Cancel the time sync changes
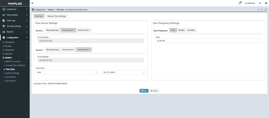Screen dimensions: 269x118 click(x=154, y=91)
